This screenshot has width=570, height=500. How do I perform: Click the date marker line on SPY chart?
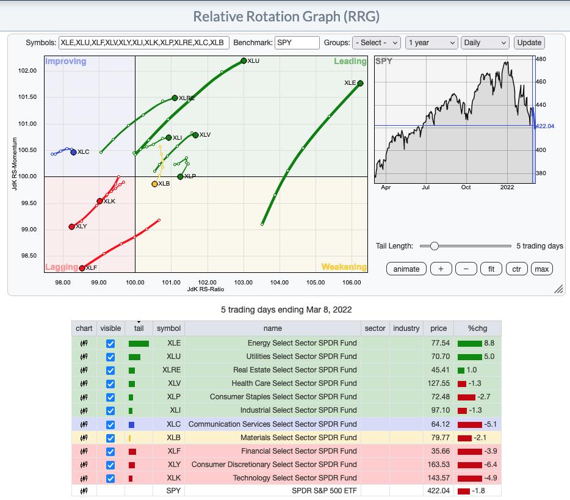point(533,120)
